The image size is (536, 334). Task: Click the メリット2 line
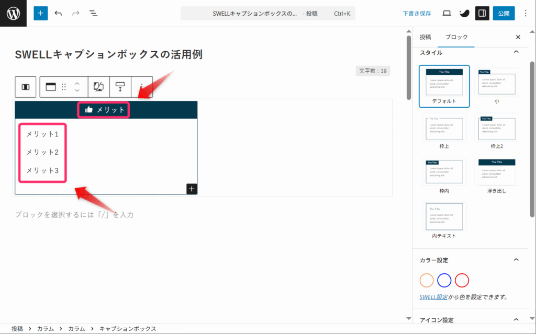42,152
